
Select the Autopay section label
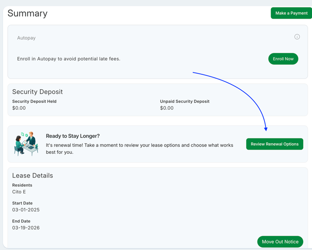[x=27, y=38]
